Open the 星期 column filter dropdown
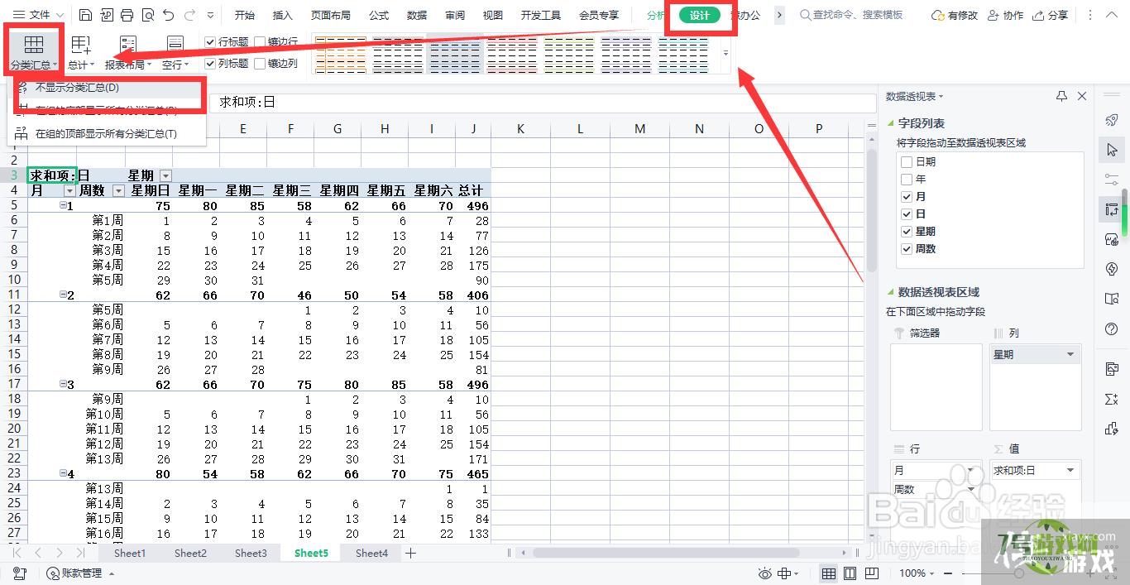This screenshot has height=585, width=1130. (x=165, y=175)
